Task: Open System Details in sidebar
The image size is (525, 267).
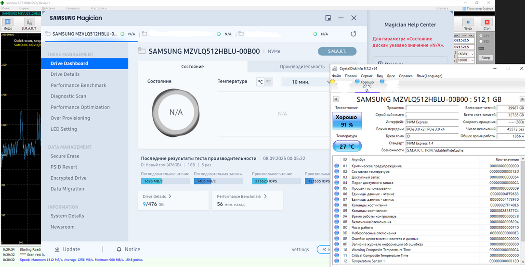Action: point(67,216)
